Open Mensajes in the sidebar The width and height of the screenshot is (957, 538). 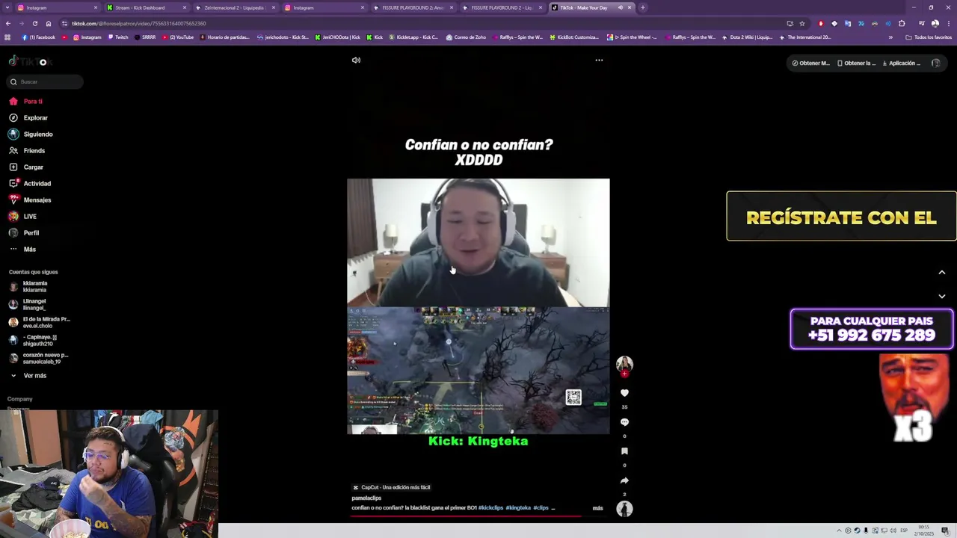point(30,200)
